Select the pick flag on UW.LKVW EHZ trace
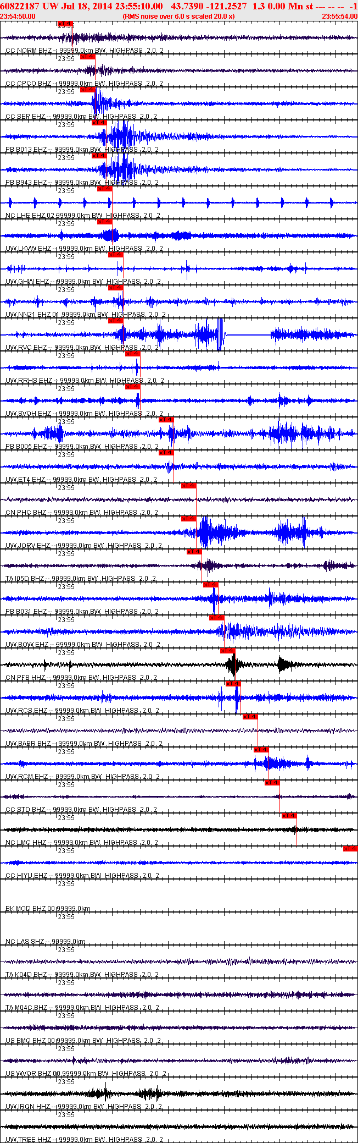This screenshot has height=1143, width=358. 104,222
